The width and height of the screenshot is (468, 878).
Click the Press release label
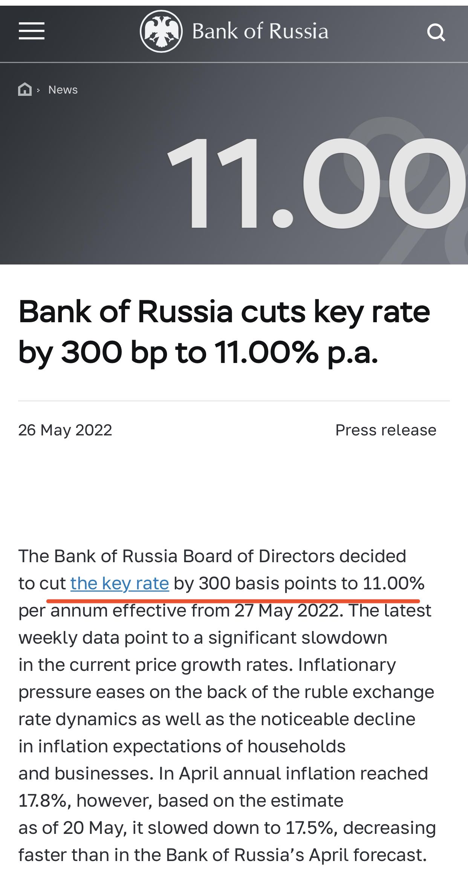tap(385, 430)
